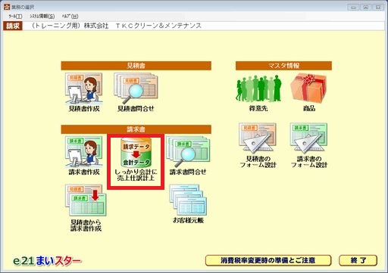Open the ツール(T) menu
Image resolution: width=388 pixels, height=273 pixels.
click(x=15, y=16)
